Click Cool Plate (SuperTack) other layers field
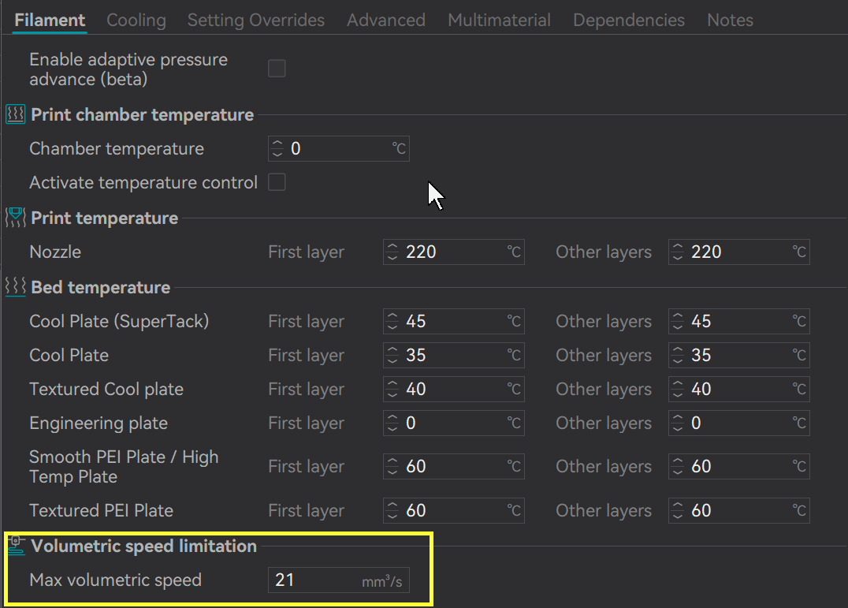The image size is (848, 608). tap(738, 322)
